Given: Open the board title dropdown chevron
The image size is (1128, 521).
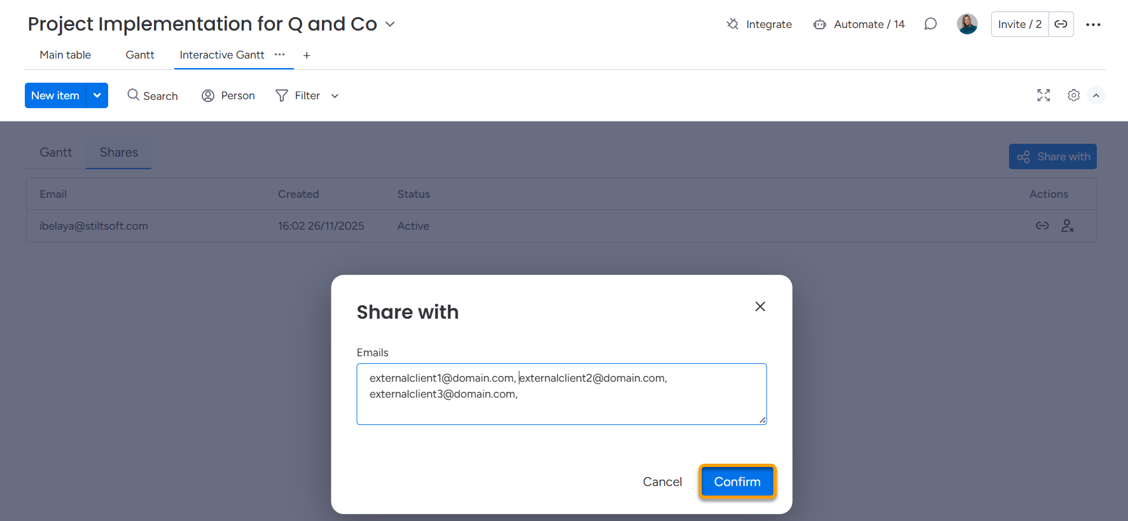Looking at the screenshot, I should coord(390,24).
